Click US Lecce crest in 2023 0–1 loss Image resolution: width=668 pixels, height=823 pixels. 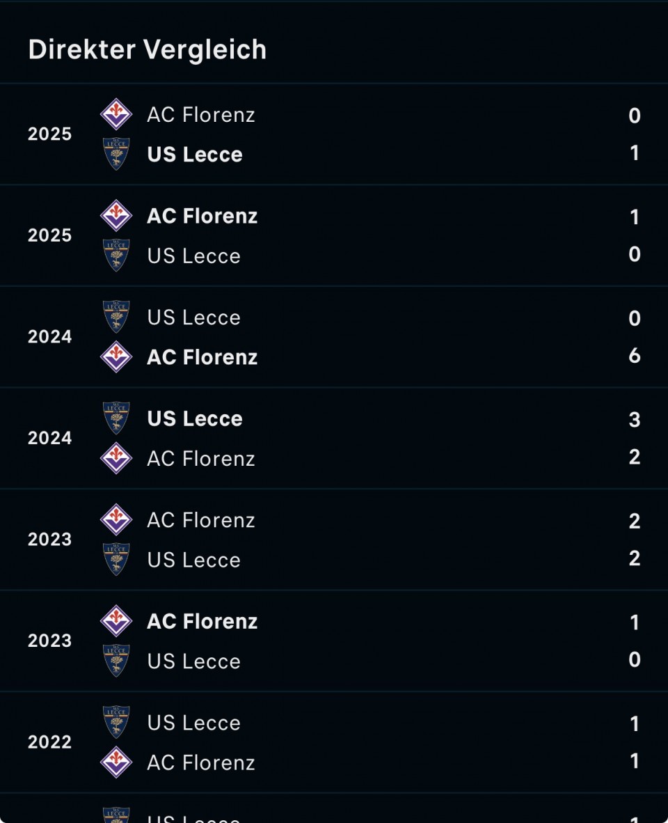[x=116, y=661]
